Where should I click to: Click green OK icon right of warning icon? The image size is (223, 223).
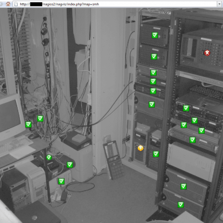(x=156, y=154)
